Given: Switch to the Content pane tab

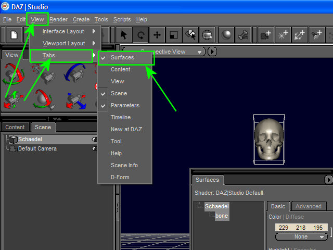Looking at the screenshot, I should point(15,127).
